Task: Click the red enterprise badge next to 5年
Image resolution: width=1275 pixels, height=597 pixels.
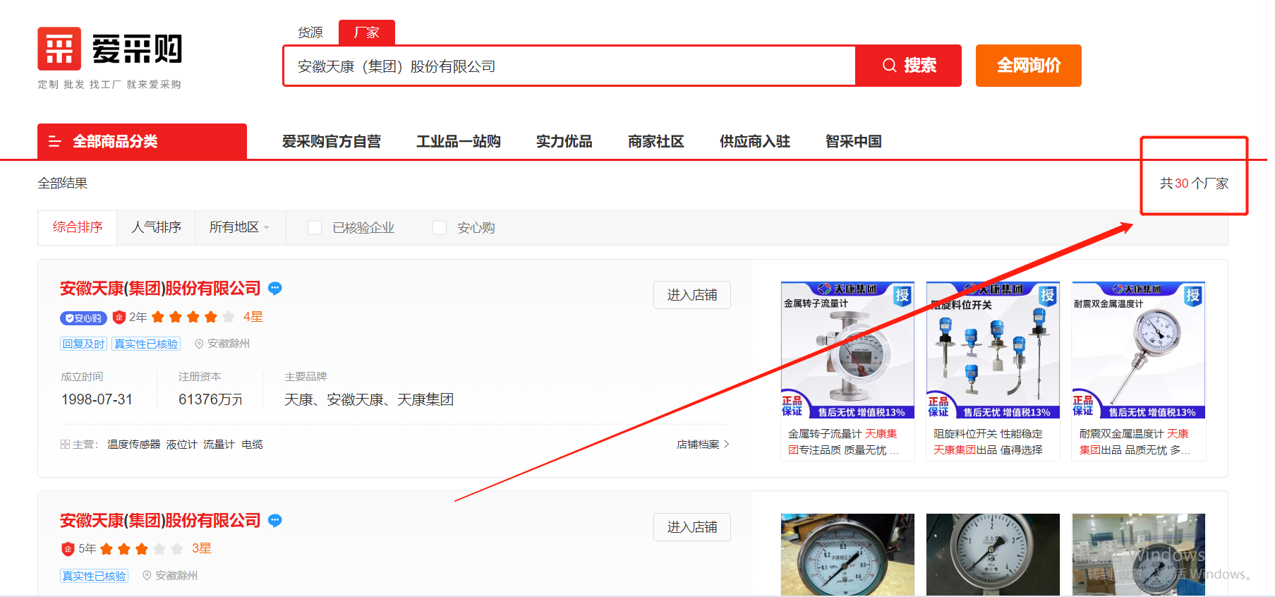Action: 68,549
